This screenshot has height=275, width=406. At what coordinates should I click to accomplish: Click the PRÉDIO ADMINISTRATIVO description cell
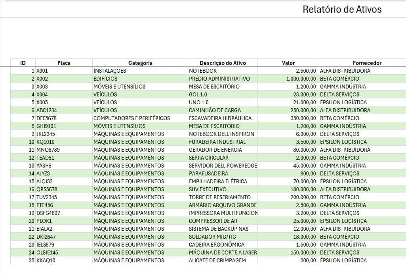click(223, 79)
